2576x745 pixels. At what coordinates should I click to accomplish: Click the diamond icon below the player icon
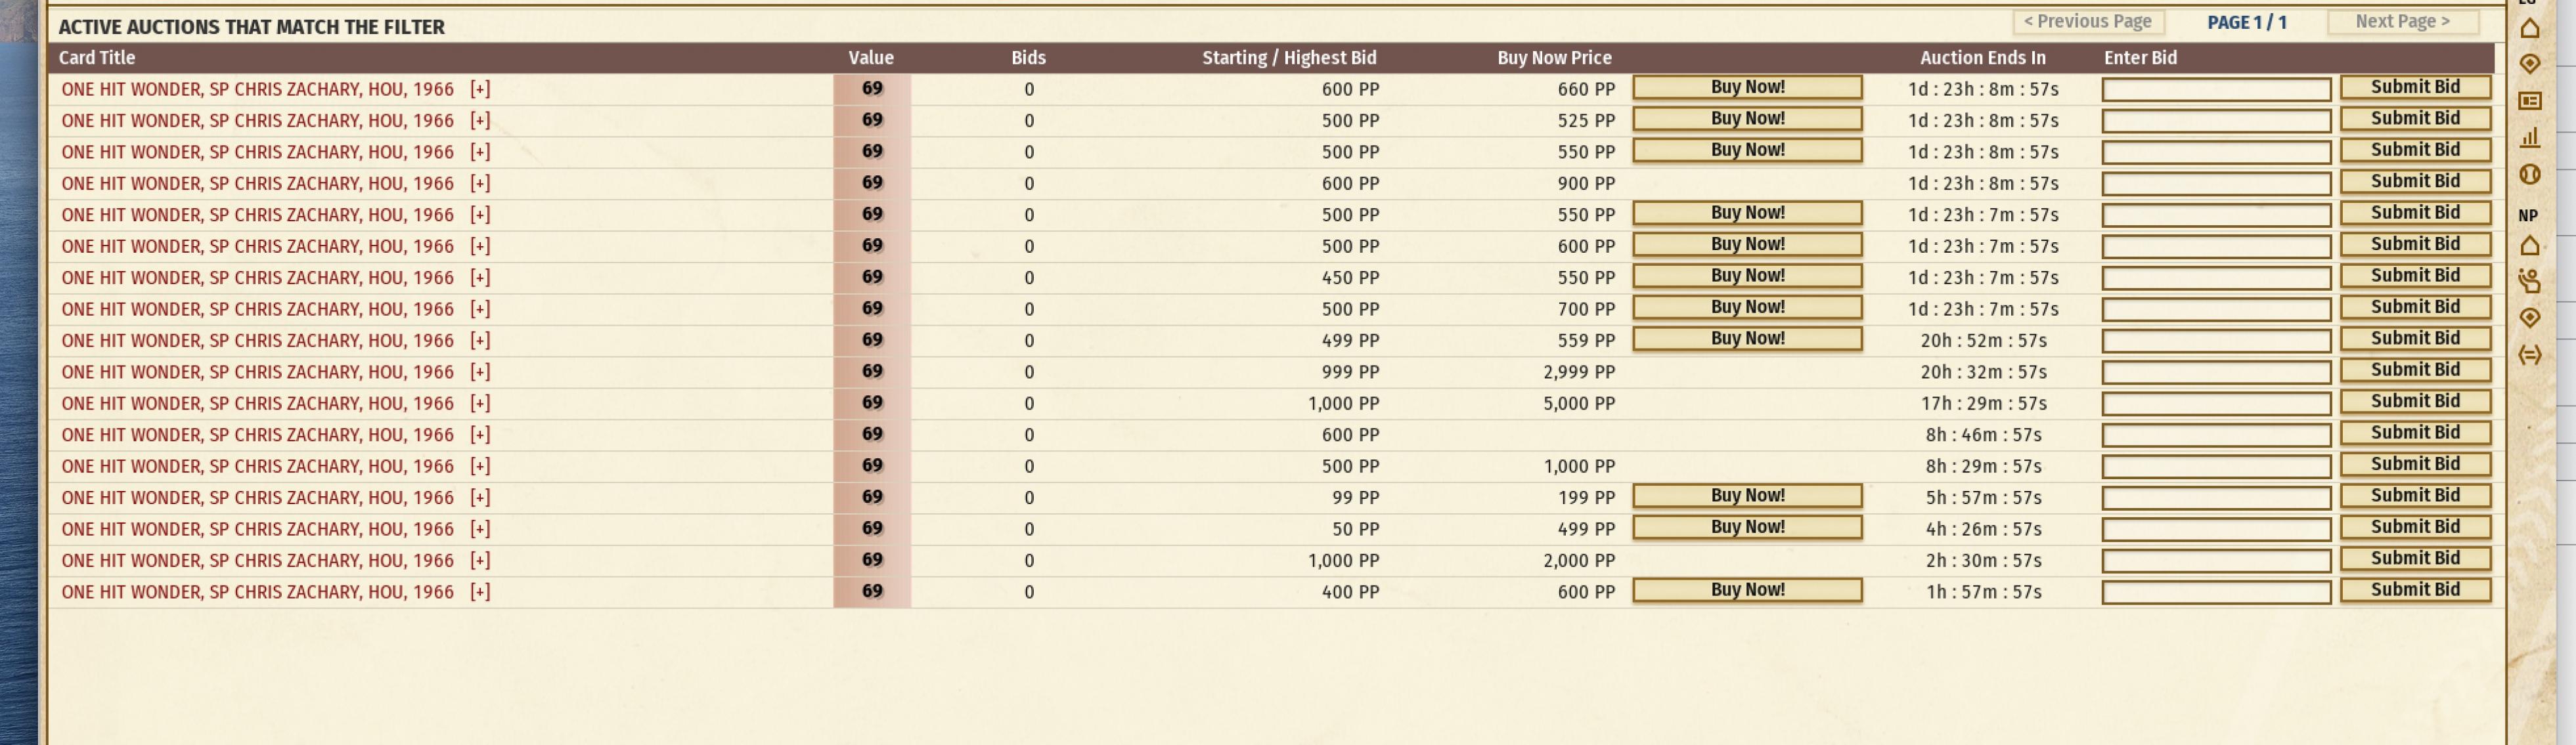(2529, 318)
